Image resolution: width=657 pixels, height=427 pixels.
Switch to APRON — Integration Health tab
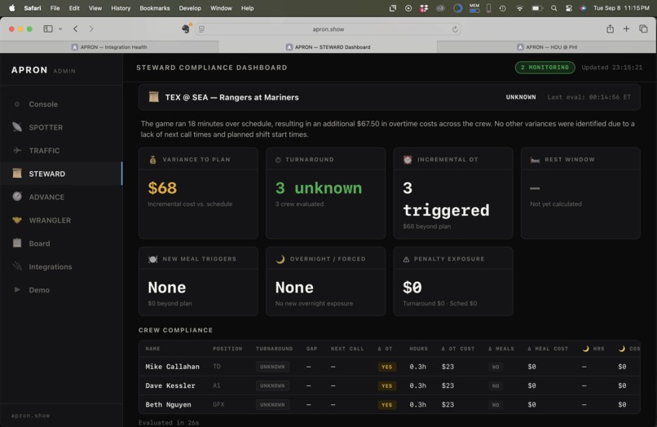(x=109, y=47)
